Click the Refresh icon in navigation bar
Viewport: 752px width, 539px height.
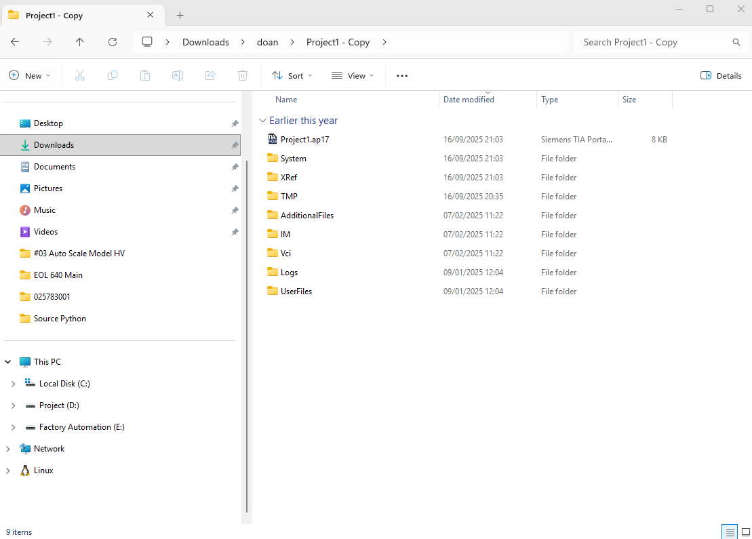pyautogui.click(x=113, y=42)
